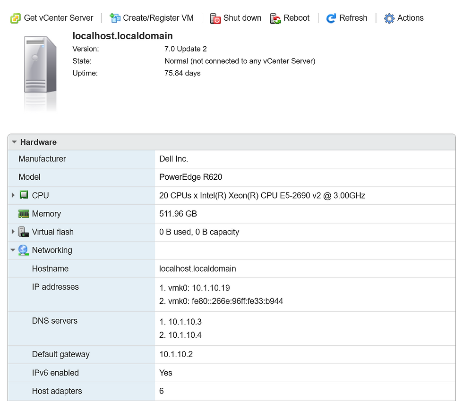This screenshot has height=401, width=463.
Task: Open the Actions menu
Action: [403, 18]
